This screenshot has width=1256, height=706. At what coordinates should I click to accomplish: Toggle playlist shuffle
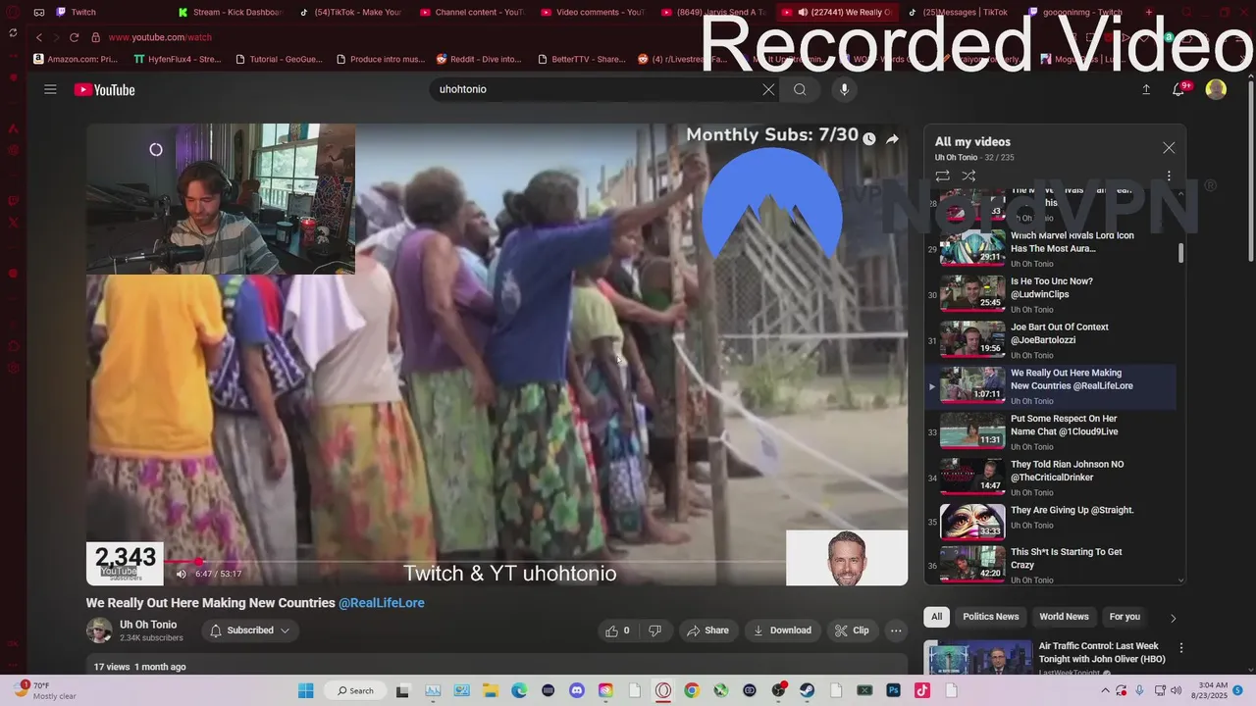[x=968, y=176]
